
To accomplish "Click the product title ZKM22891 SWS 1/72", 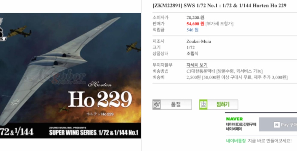I will tap(219, 6).
